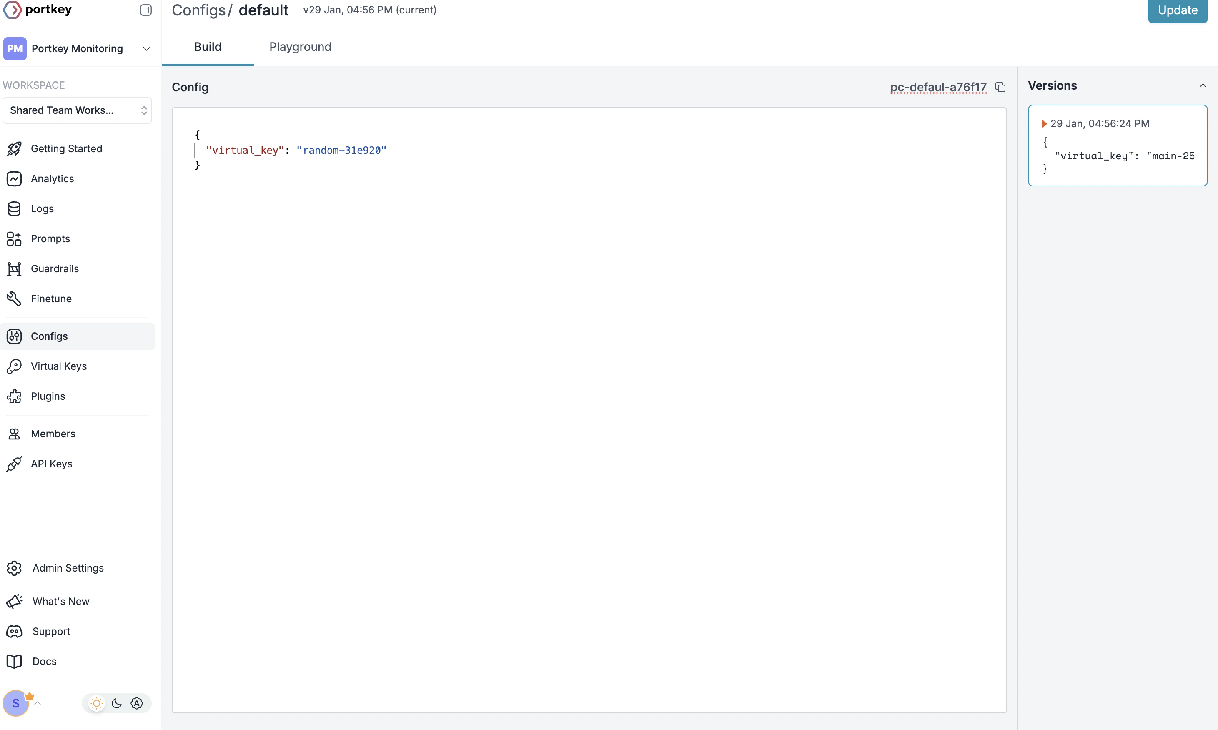This screenshot has height=730, width=1218.
Task: Collapse the sidebar with panel icon
Action: coord(145,10)
